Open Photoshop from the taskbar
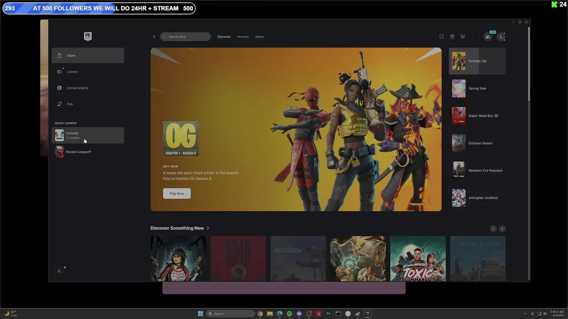The image size is (568, 319). pyautogui.click(x=328, y=314)
